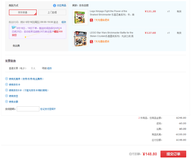The width and height of the screenshot is (191, 159).
Task: Click the -¥100.00 discount value
Action: 181,135
